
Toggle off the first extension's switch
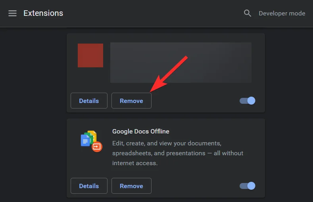[x=247, y=101]
